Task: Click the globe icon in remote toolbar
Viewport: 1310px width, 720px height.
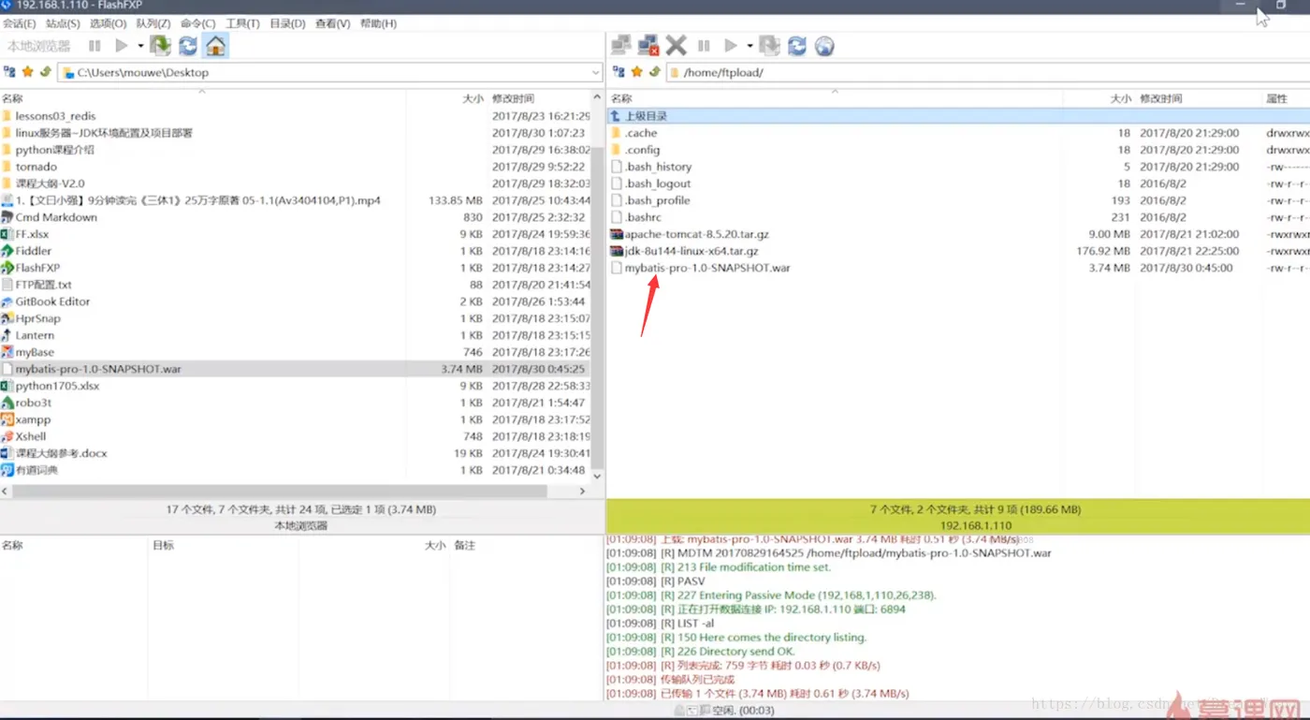Action: click(824, 46)
